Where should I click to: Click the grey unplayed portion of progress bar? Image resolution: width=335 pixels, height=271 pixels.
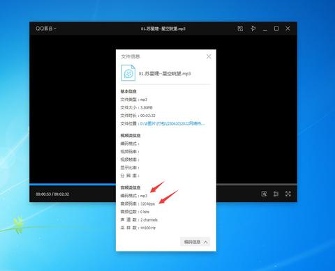(257, 185)
